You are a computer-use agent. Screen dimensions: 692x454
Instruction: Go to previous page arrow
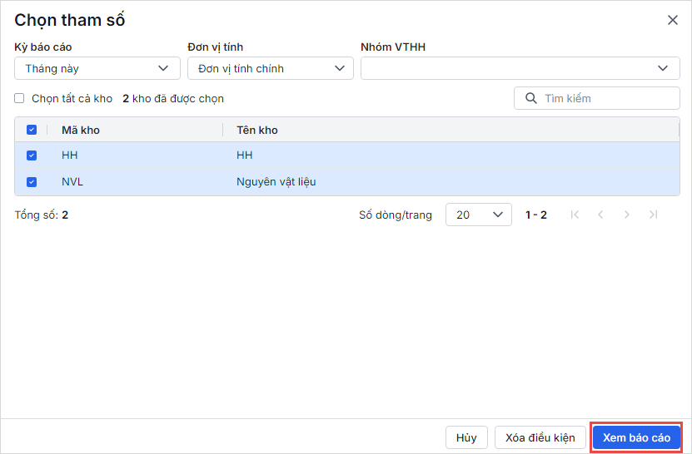click(600, 215)
